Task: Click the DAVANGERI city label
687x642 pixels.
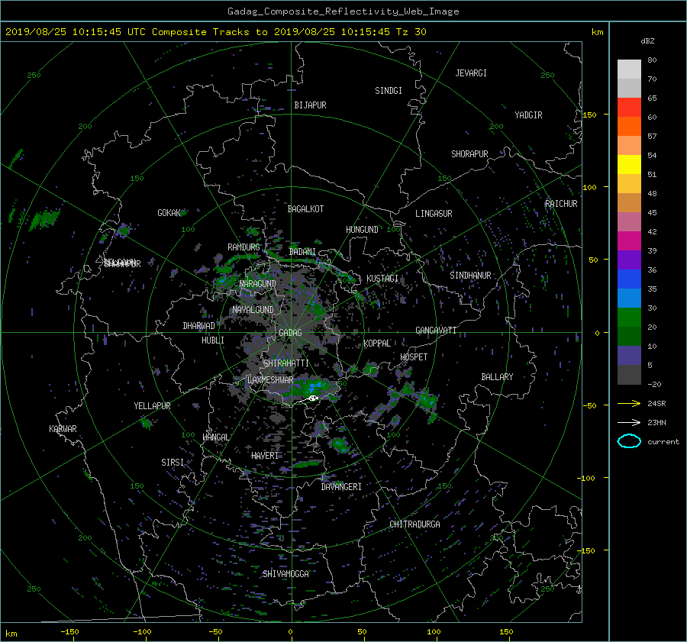Action: [x=341, y=487]
